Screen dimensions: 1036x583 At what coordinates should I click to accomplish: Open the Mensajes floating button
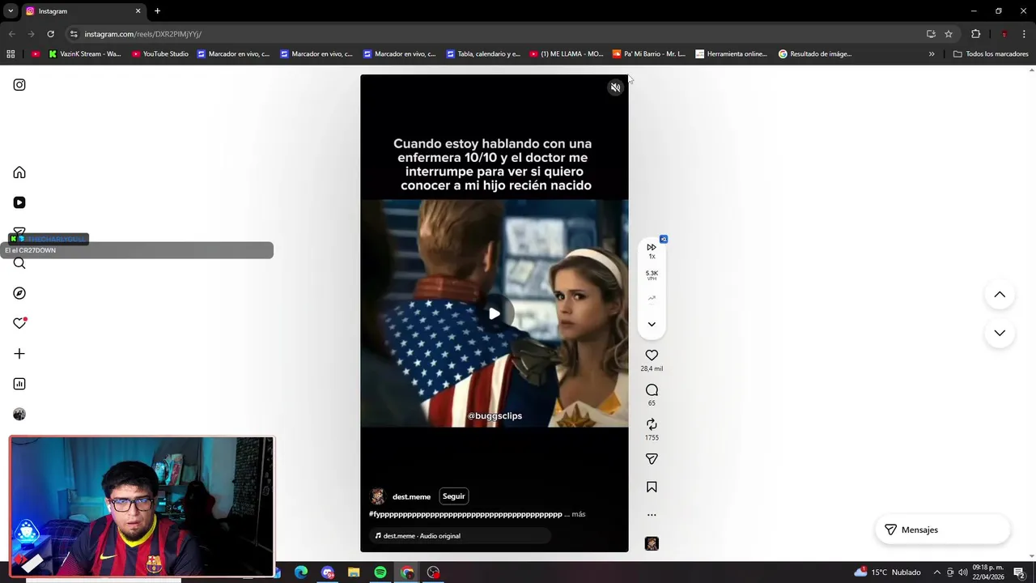point(943,530)
